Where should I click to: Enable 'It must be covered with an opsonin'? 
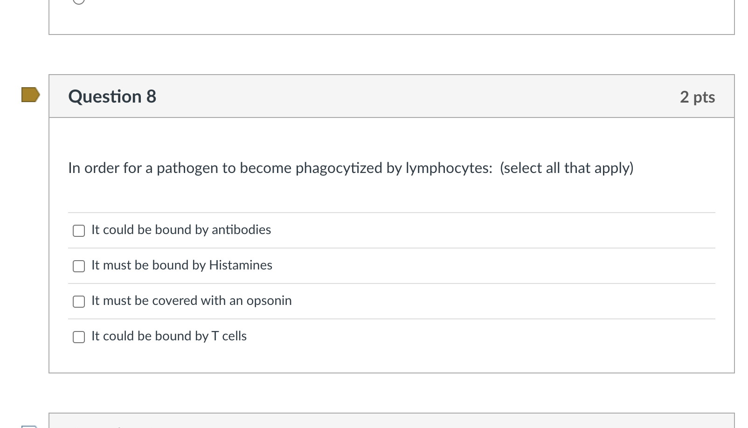[79, 301]
